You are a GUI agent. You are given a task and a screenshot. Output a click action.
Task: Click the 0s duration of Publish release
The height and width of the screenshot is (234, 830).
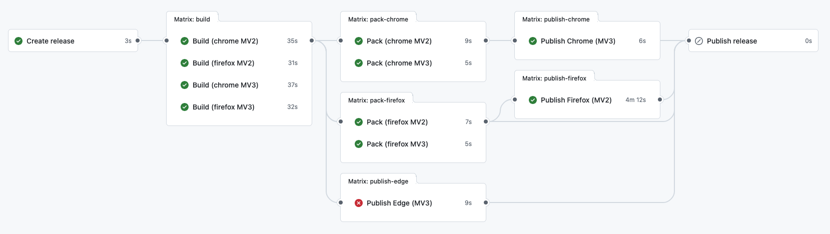[x=808, y=41]
